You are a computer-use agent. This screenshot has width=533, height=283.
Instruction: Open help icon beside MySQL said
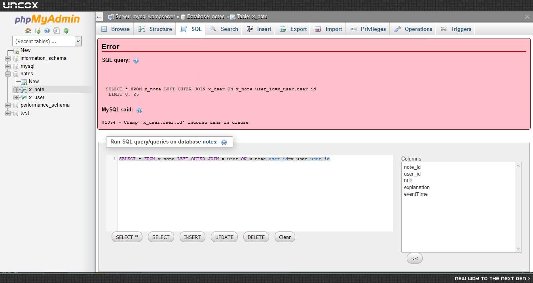click(139, 110)
